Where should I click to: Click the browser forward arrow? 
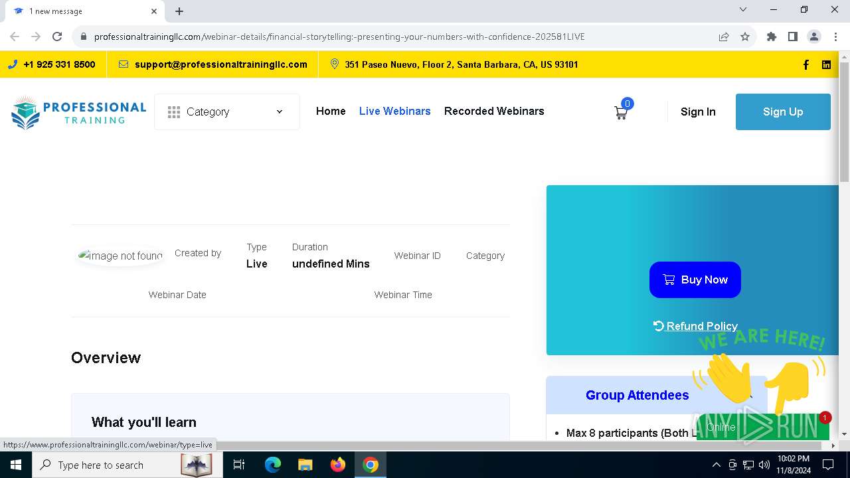pos(36,37)
